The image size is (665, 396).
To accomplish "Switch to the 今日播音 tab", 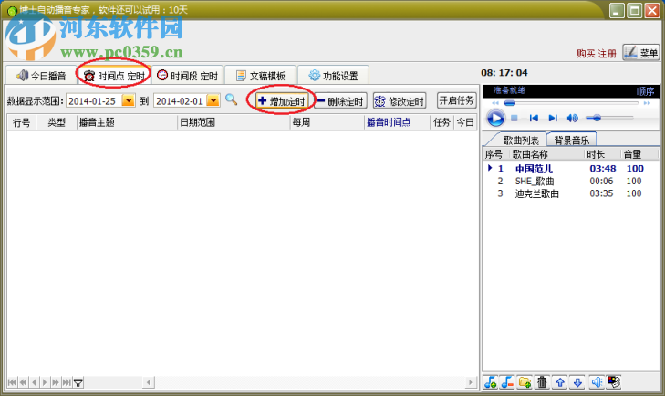I will [41, 76].
